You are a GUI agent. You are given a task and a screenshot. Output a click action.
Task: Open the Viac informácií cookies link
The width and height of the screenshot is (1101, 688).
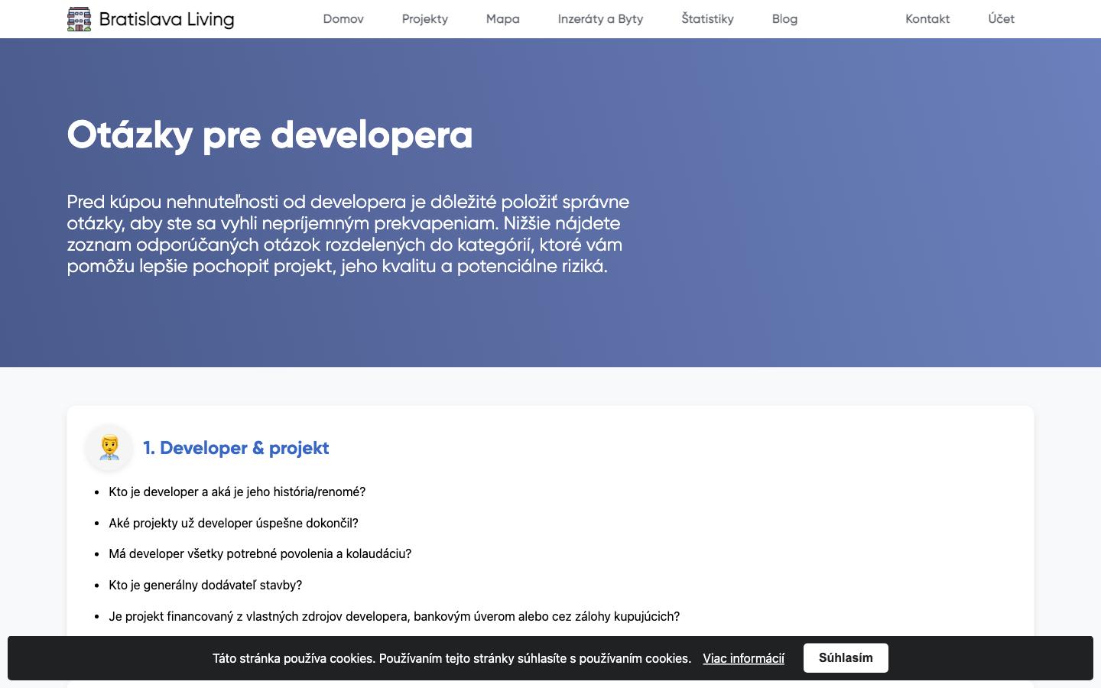pos(743,658)
